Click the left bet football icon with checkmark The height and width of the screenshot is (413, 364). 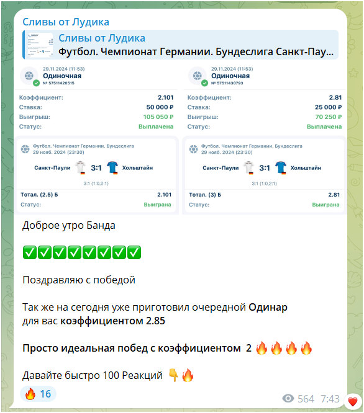30,76
